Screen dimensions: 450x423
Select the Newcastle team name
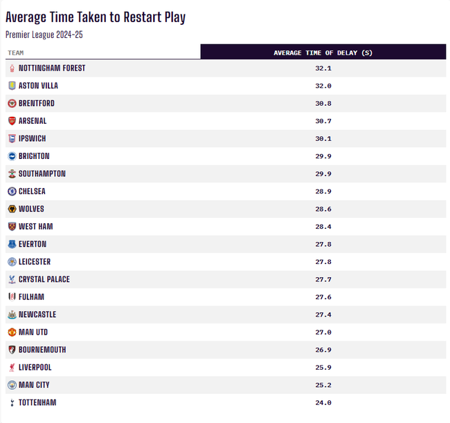tap(37, 314)
